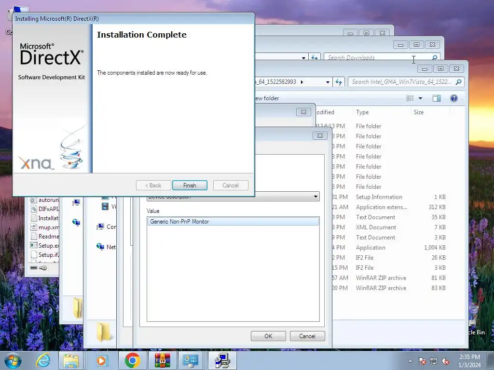This screenshot has height=370, width=494.
Task: Refresh the Downloads window
Action: [x=315, y=57]
